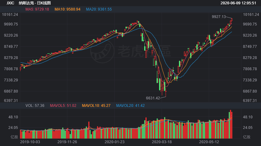The image size is (261, 146).
Task: Select the MAVOL20: 41.42 label
Action: tap(130, 106)
